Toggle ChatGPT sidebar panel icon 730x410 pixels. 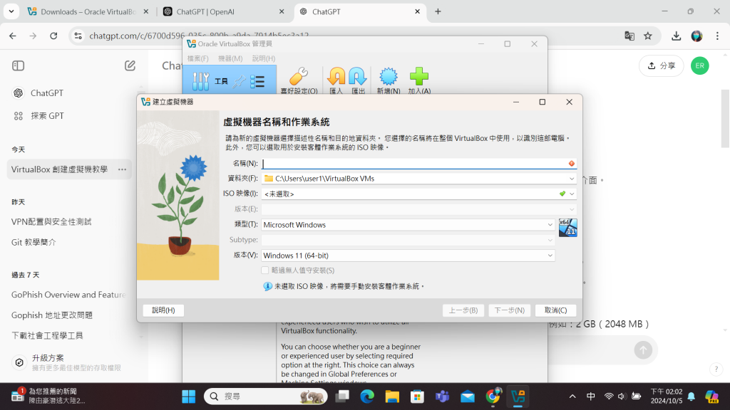[x=18, y=65]
